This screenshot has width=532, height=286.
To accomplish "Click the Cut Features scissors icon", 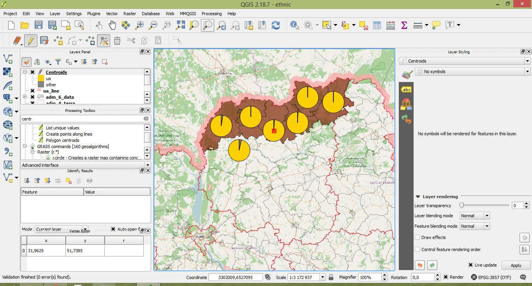I will point(131,40).
